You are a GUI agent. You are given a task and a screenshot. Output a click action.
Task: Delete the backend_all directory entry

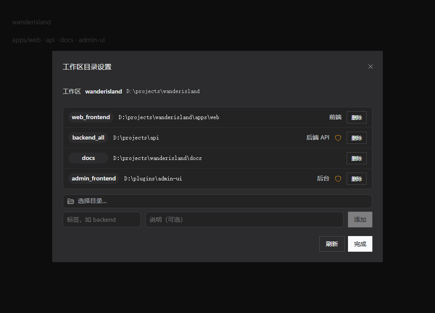[357, 138]
